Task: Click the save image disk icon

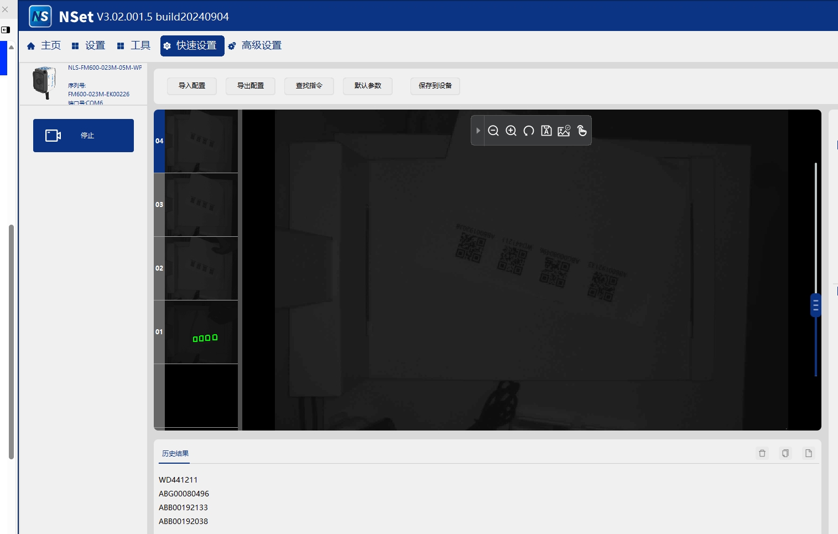Action: [x=546, y=131]
